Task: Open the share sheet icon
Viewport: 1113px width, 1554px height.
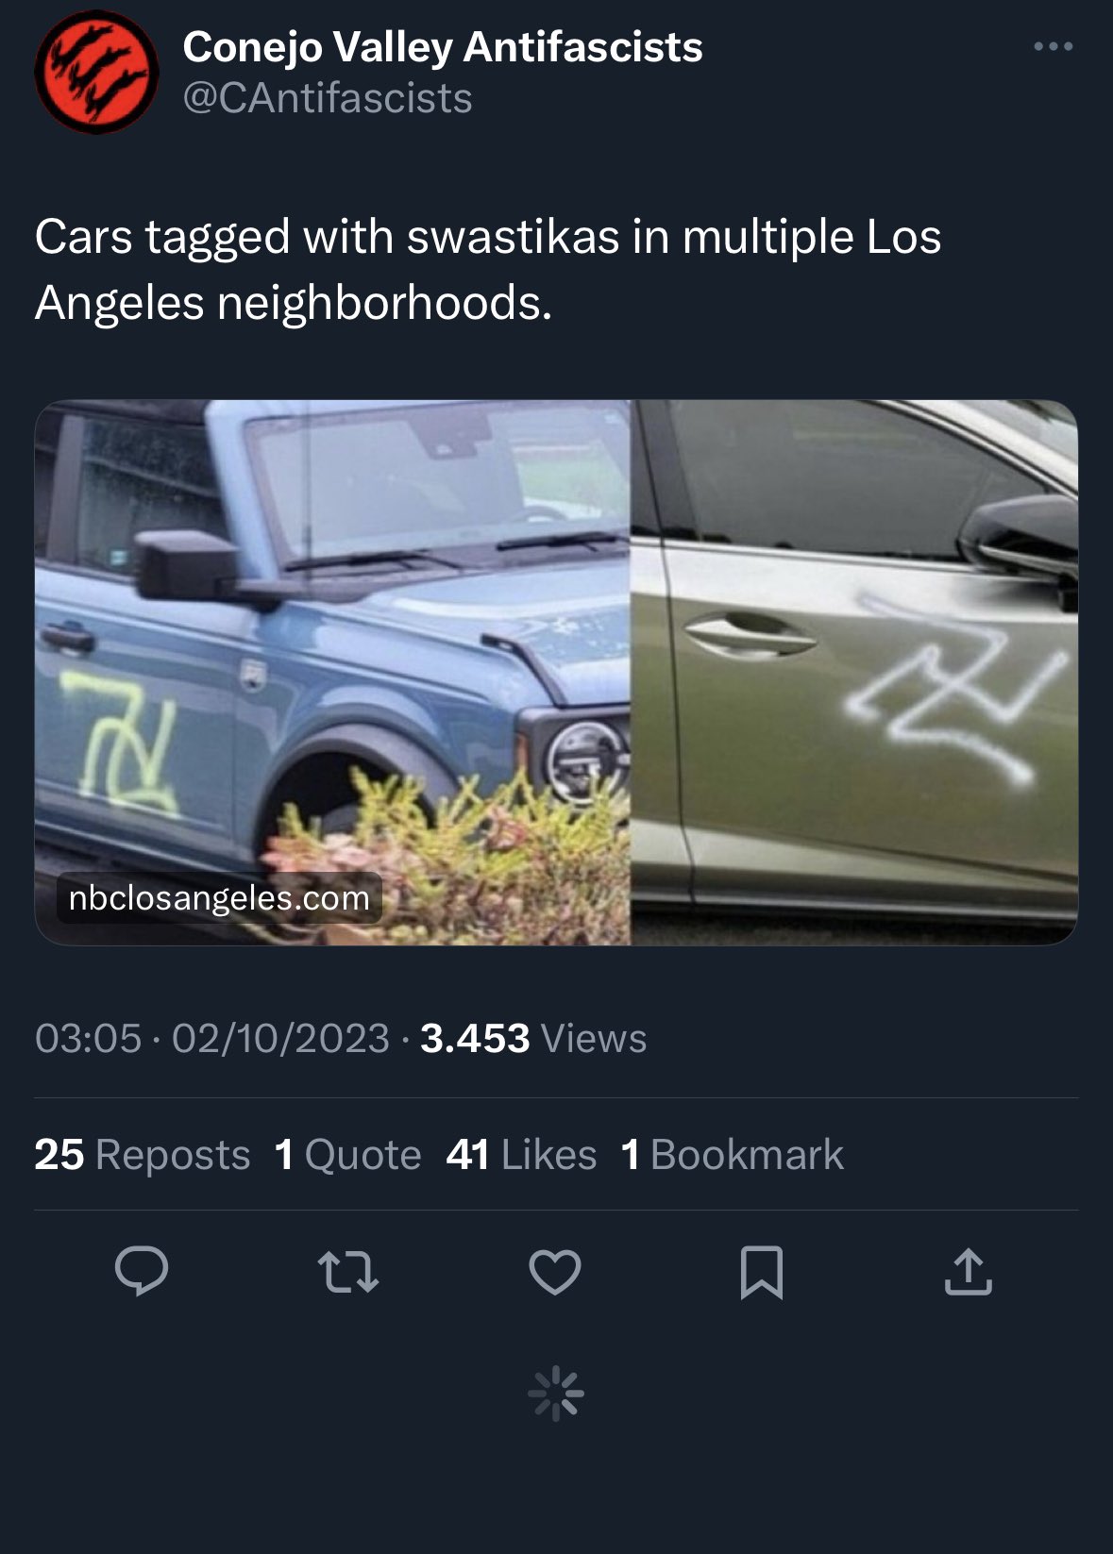Action: (969, 1271)
